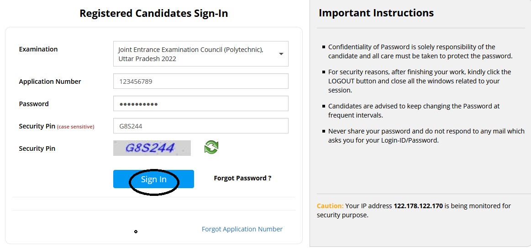Click the orange Caution: label
This screenshot has width=531, height=251.
[x=330, y=206]
